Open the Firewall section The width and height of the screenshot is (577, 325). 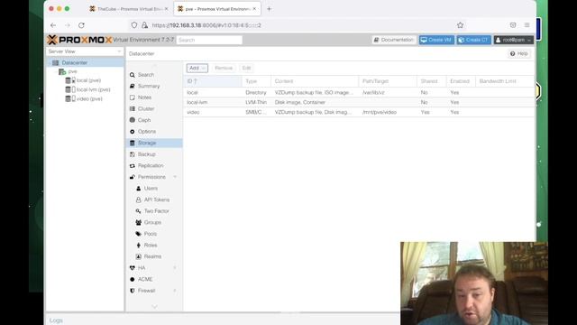146,291
